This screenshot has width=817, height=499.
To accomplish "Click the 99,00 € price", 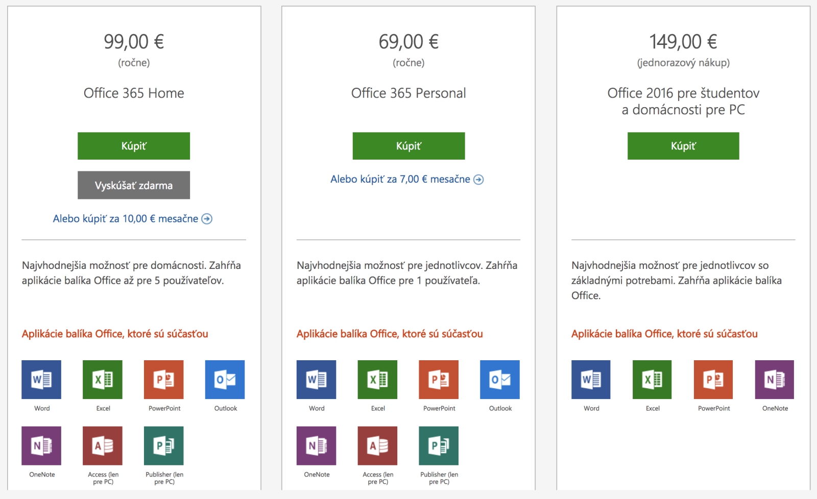I will coord(134,42).
